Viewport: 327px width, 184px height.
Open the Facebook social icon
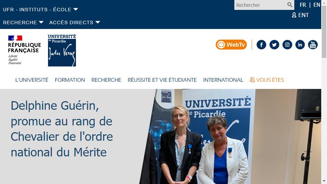tap(261, 45)
